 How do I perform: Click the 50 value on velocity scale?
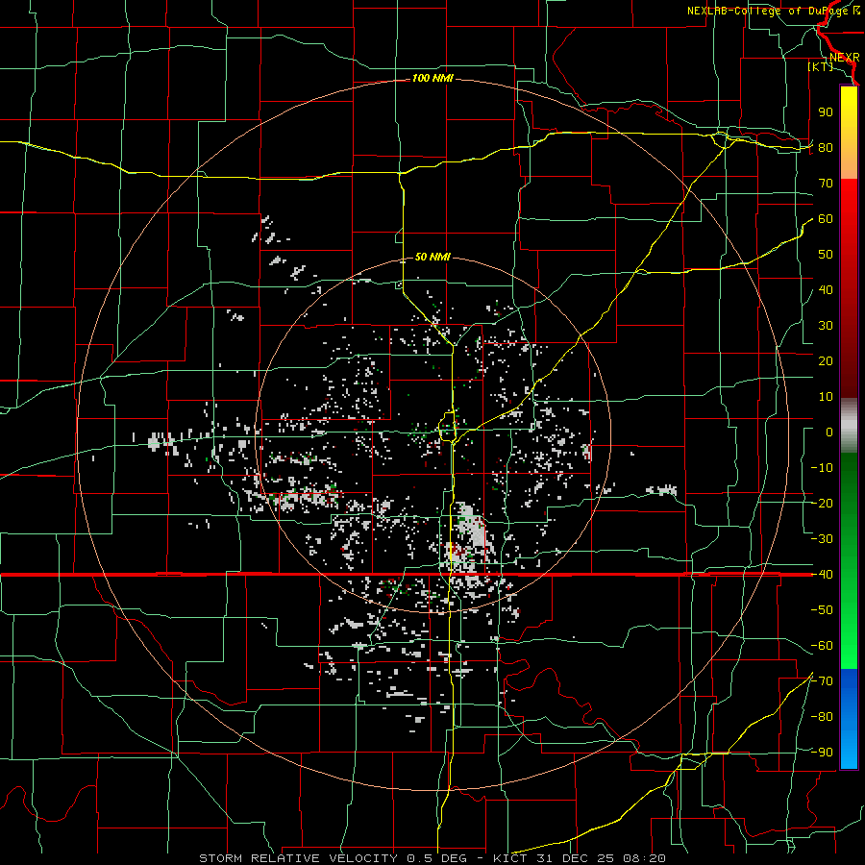pyautogui.click(x=826, y=255)
